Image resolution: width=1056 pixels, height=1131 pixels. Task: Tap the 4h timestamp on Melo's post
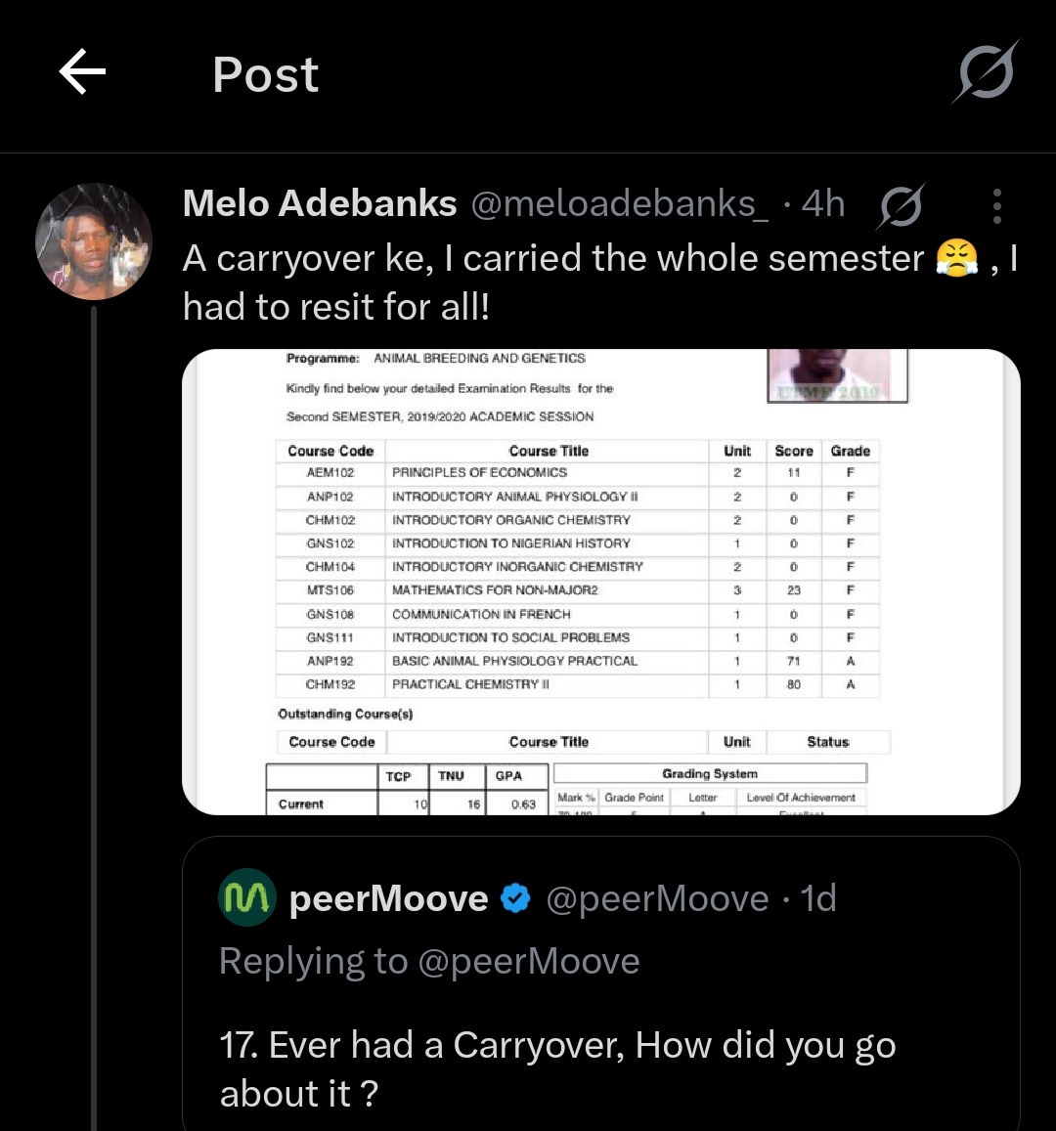[x=822, y=203]
